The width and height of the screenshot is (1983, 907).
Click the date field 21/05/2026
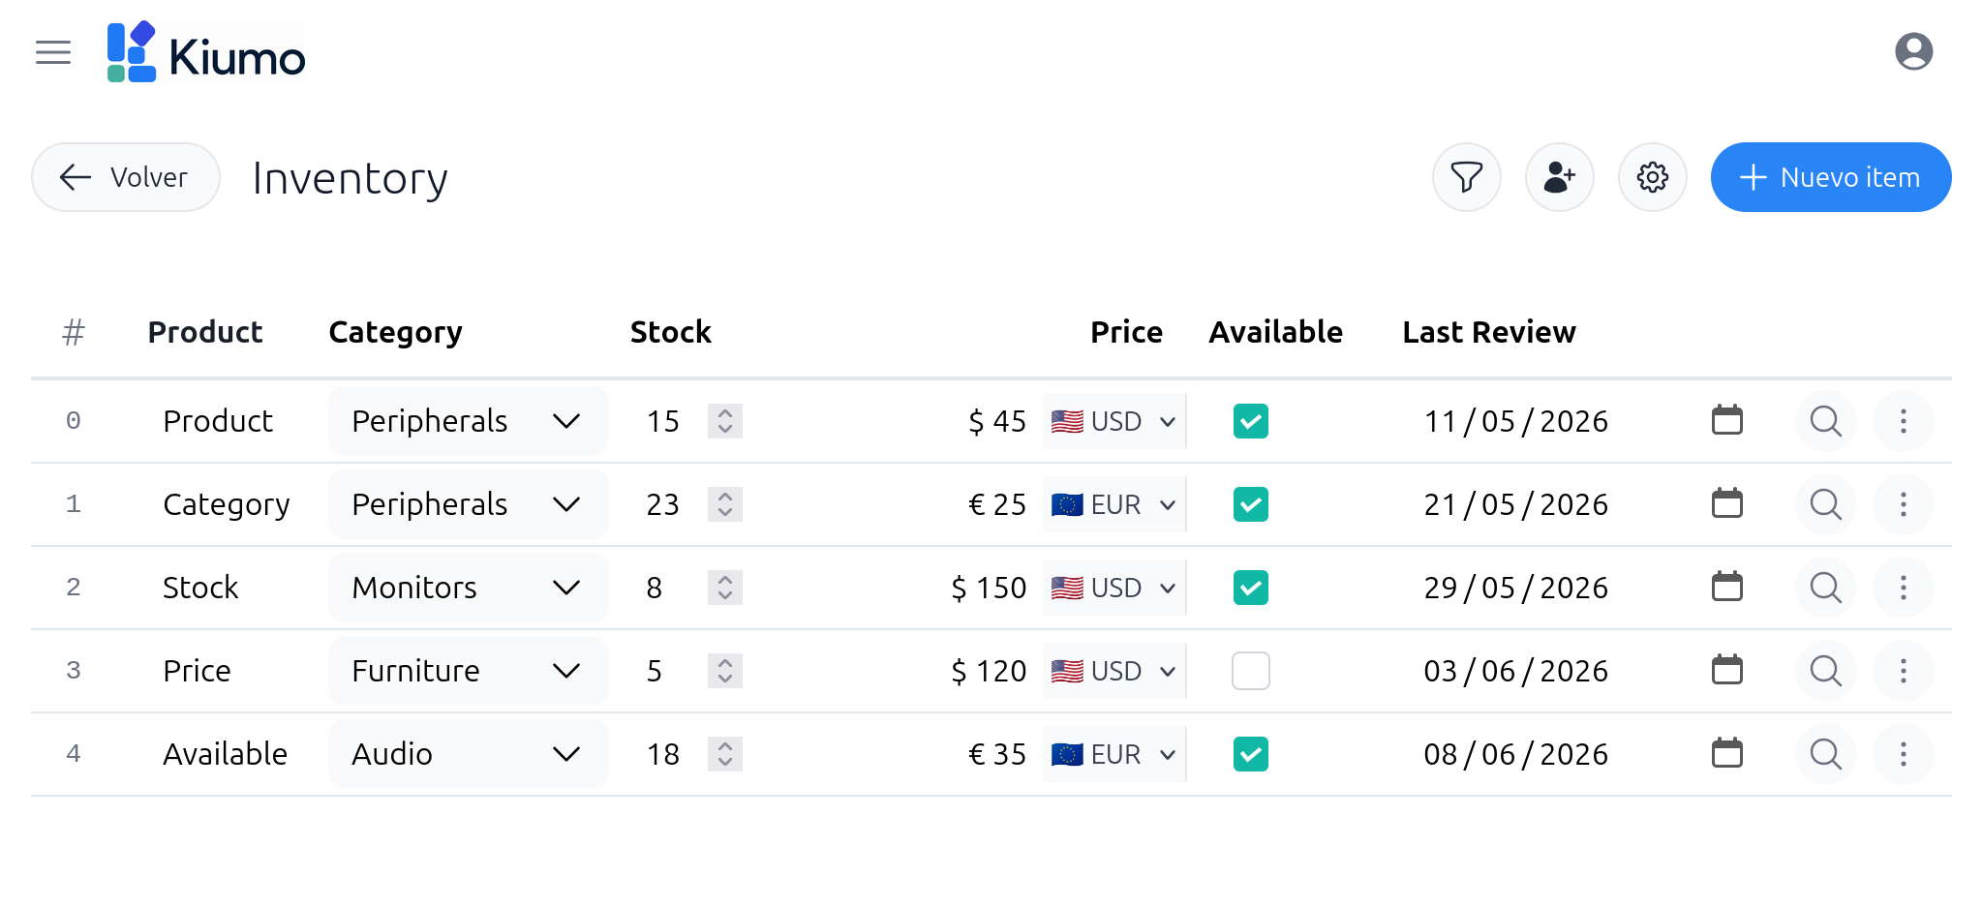pos(1515,504)
